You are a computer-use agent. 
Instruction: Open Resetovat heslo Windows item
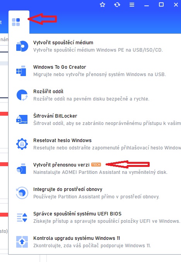95,144
